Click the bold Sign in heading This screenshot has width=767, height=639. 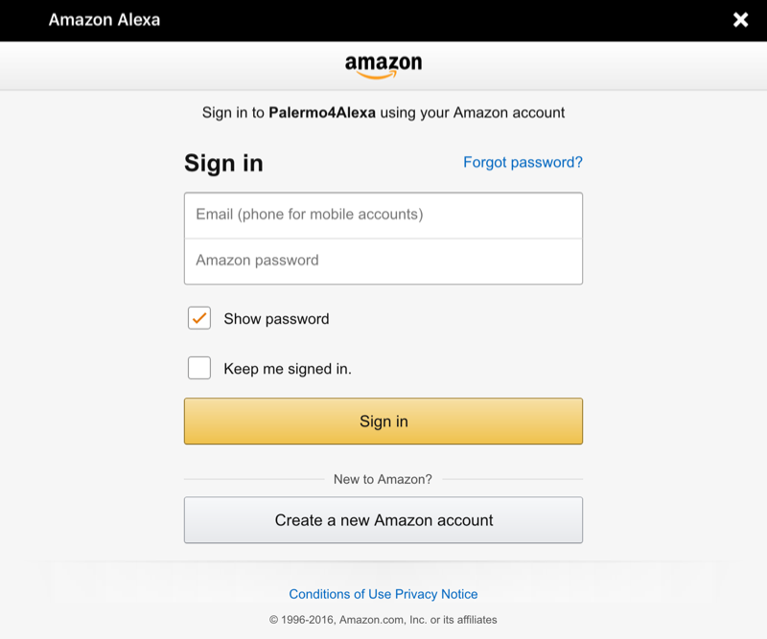point(223,163)
